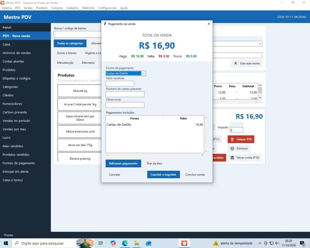
Task: Open the Windows Start menu
Action: pyautogui.click(x=6, y=243)
